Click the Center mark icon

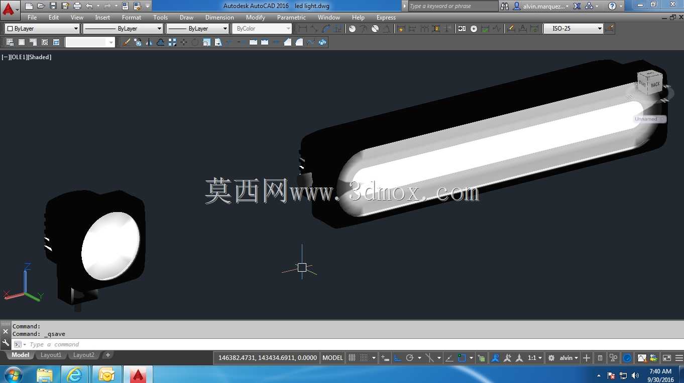click(474, 29)
